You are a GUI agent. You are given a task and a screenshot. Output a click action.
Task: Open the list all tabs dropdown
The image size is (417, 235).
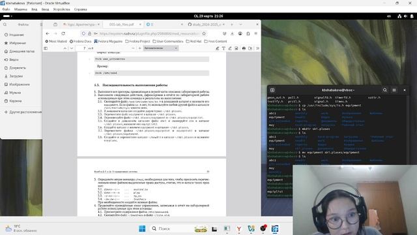pyautogui.click(x=240, y=24)
